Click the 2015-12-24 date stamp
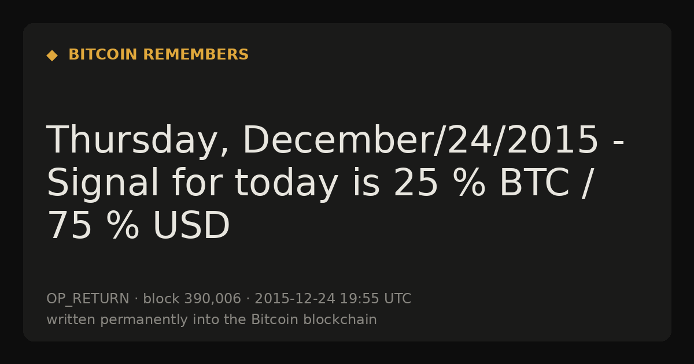 click(x=295, y=299)
